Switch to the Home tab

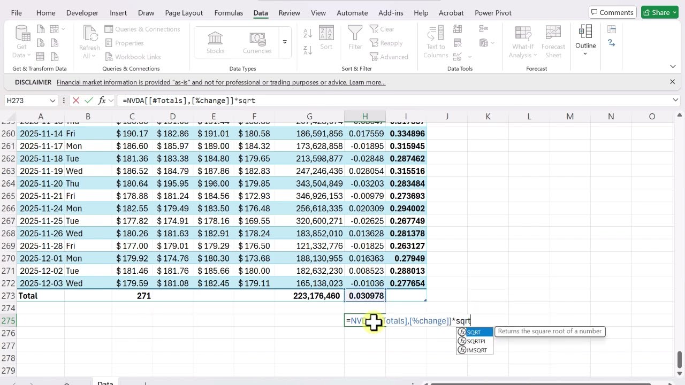[45, 13]
